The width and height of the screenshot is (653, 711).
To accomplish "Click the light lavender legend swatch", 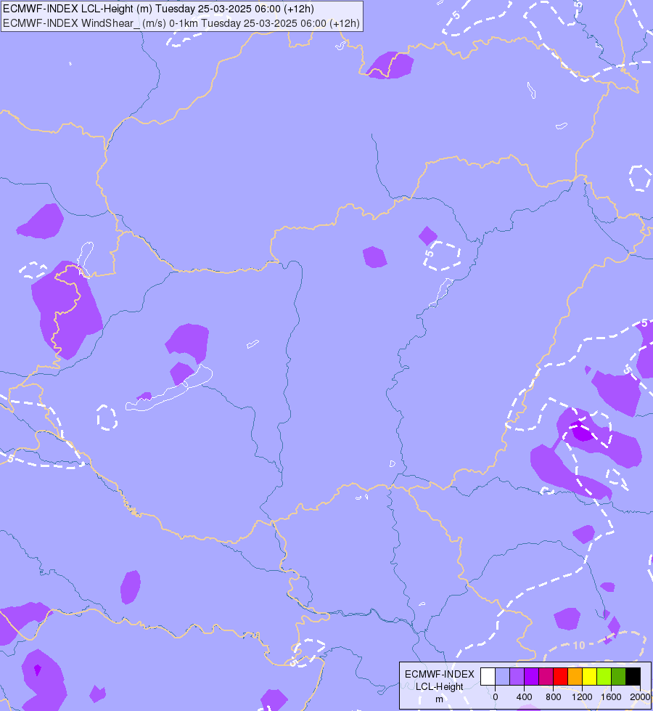I will coord(503,676).
